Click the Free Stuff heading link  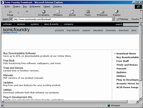point(9,61)
